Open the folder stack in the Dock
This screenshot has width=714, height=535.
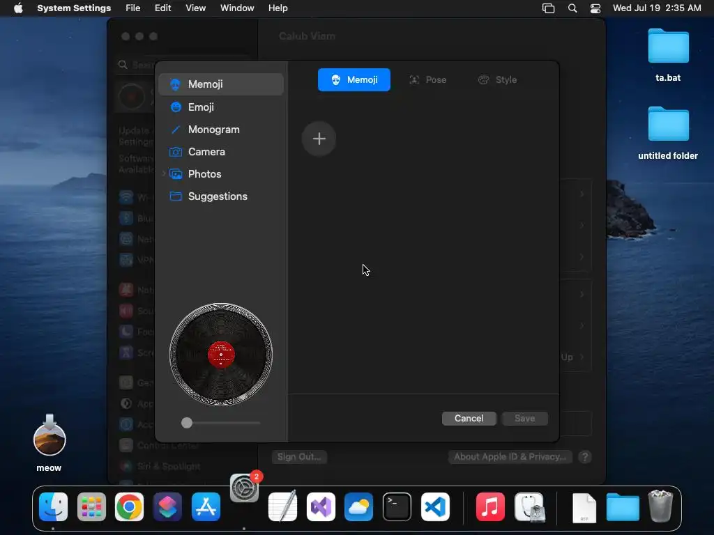(x=623, y=507)
